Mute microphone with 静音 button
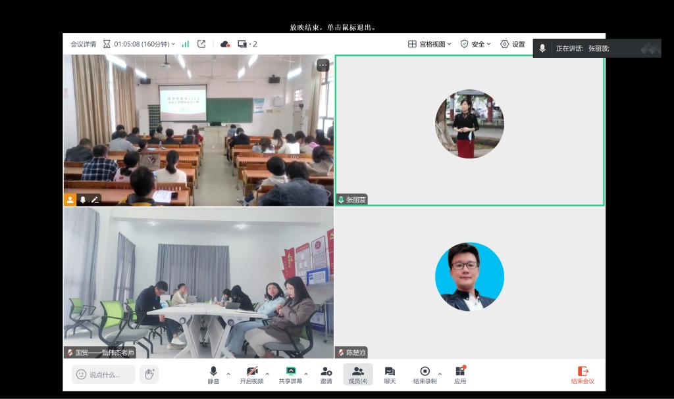Viewport: 674px width, 399px height. coord(213,375)
